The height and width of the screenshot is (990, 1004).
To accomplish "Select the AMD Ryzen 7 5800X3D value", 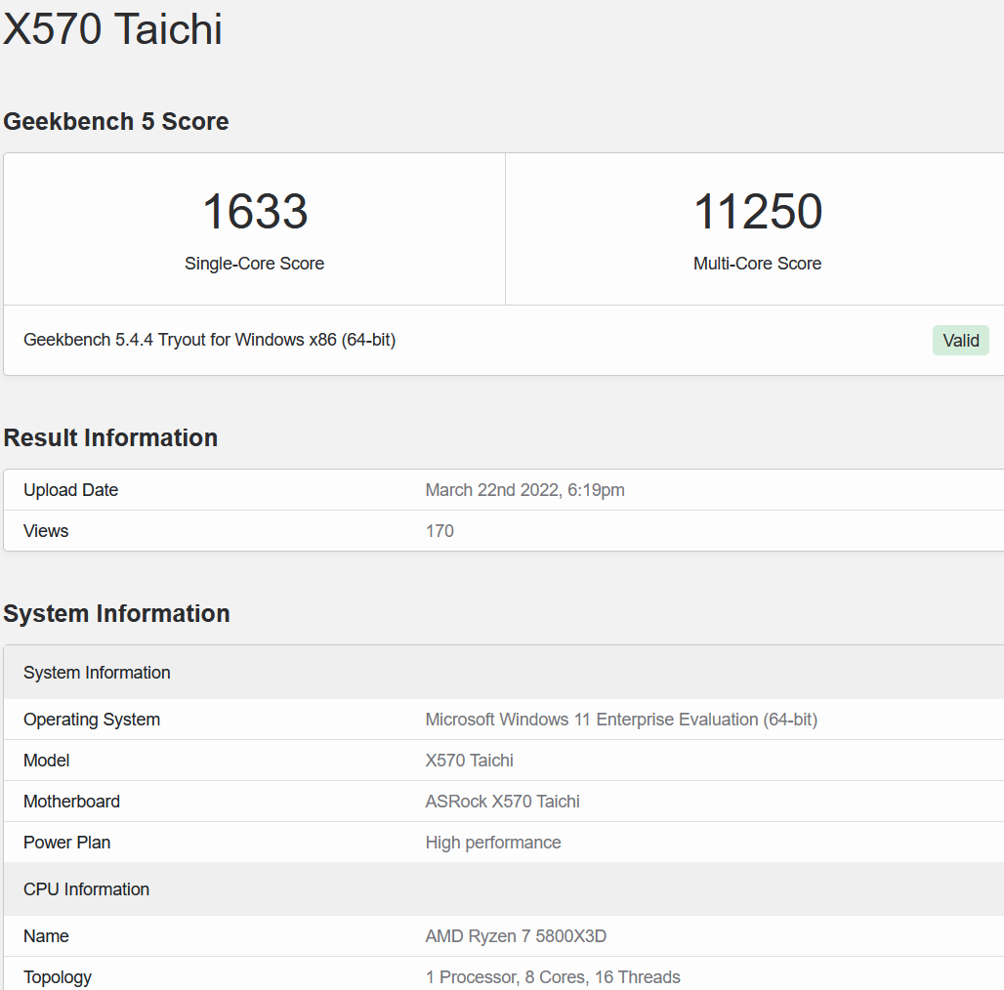I will coord(516,937).
